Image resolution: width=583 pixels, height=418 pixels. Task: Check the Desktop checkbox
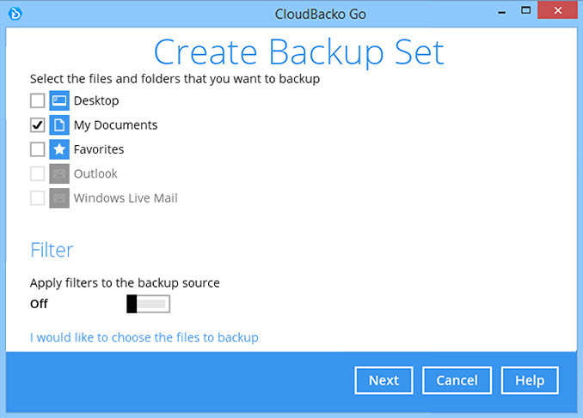(38, 100)
